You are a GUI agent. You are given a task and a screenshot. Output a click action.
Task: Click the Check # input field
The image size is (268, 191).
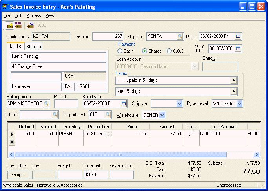click(220, 66)
